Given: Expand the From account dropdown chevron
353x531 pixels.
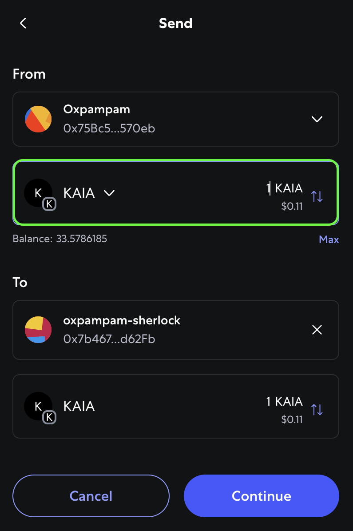Looking at the screenshot, I should coord(317,119).
